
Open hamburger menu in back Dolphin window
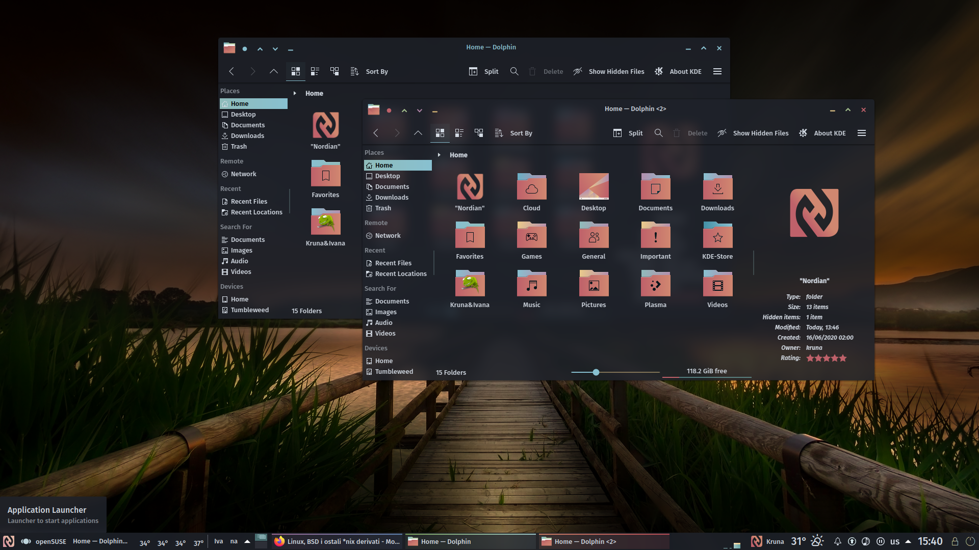tap(717, 71)
